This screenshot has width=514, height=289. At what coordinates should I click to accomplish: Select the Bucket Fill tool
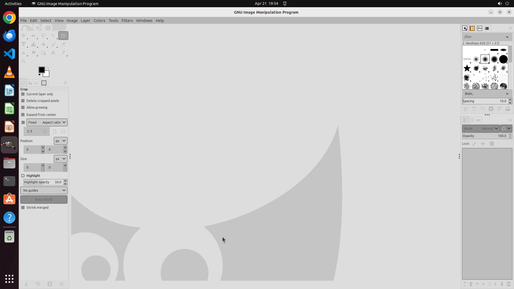pyautogui.click(x=43, y=44)
